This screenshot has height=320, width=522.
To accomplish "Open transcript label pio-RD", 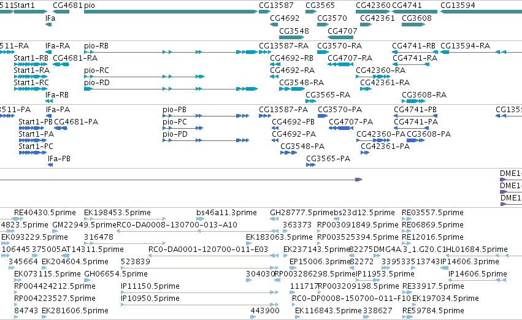I will click(97, 83).
